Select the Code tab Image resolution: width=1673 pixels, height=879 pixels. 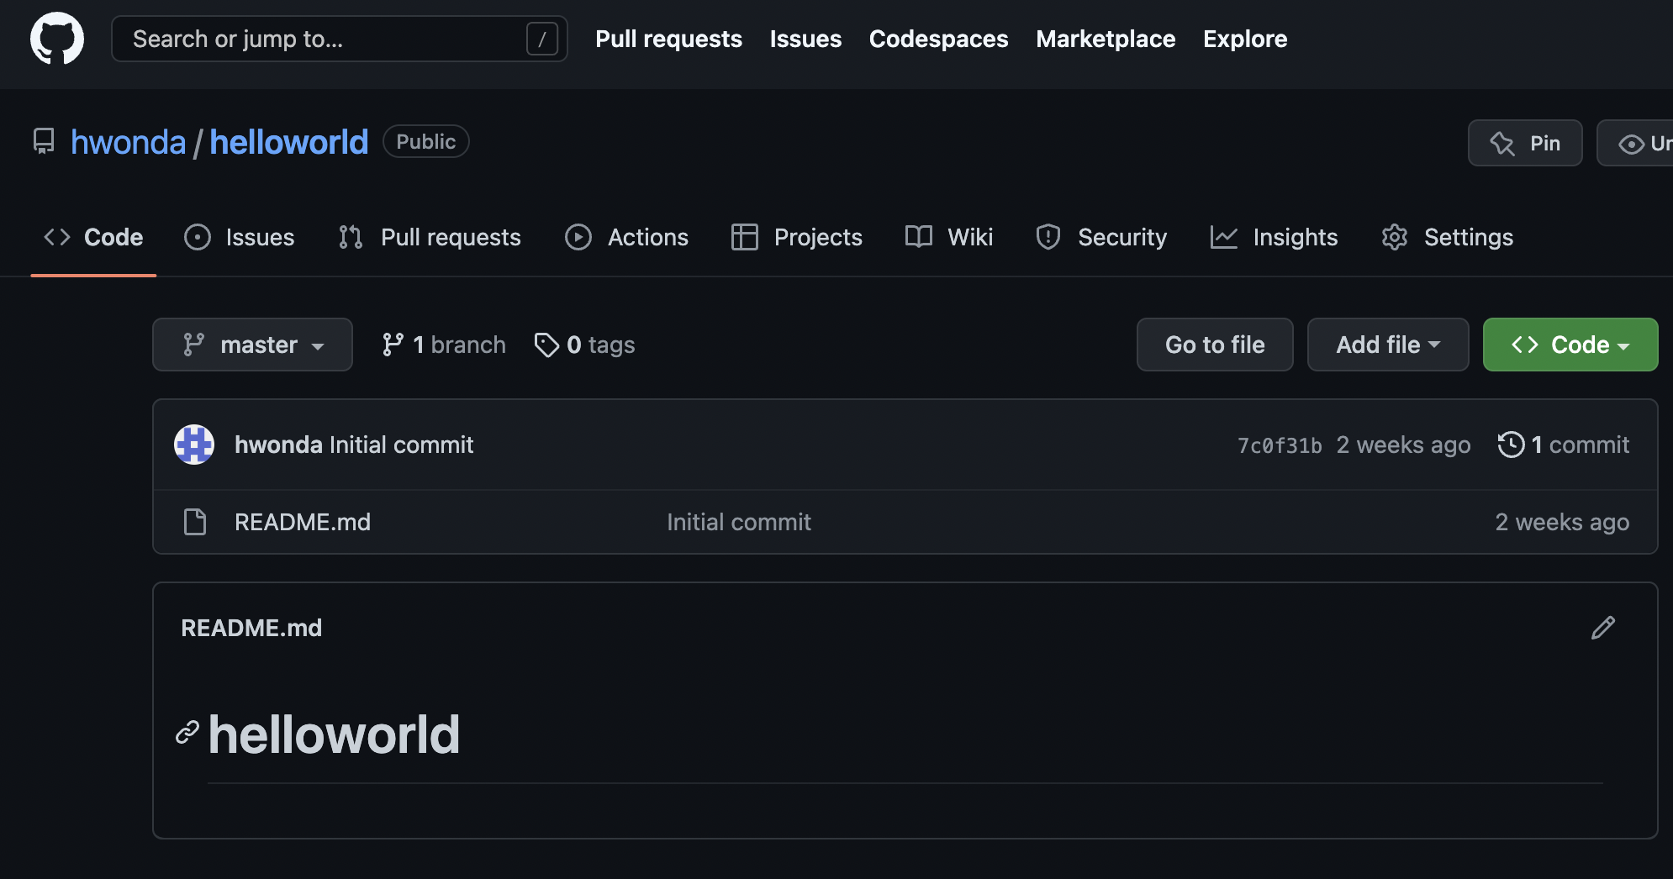pyautogui.click(x=93, y=237)
